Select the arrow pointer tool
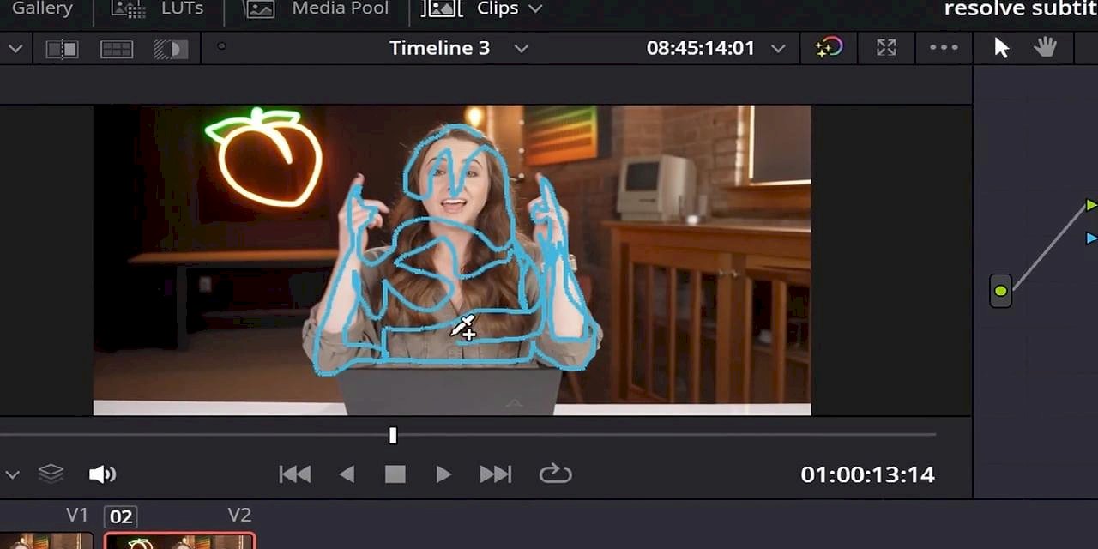Screen dimensions: 1098x549 [x=1001, y=48]
